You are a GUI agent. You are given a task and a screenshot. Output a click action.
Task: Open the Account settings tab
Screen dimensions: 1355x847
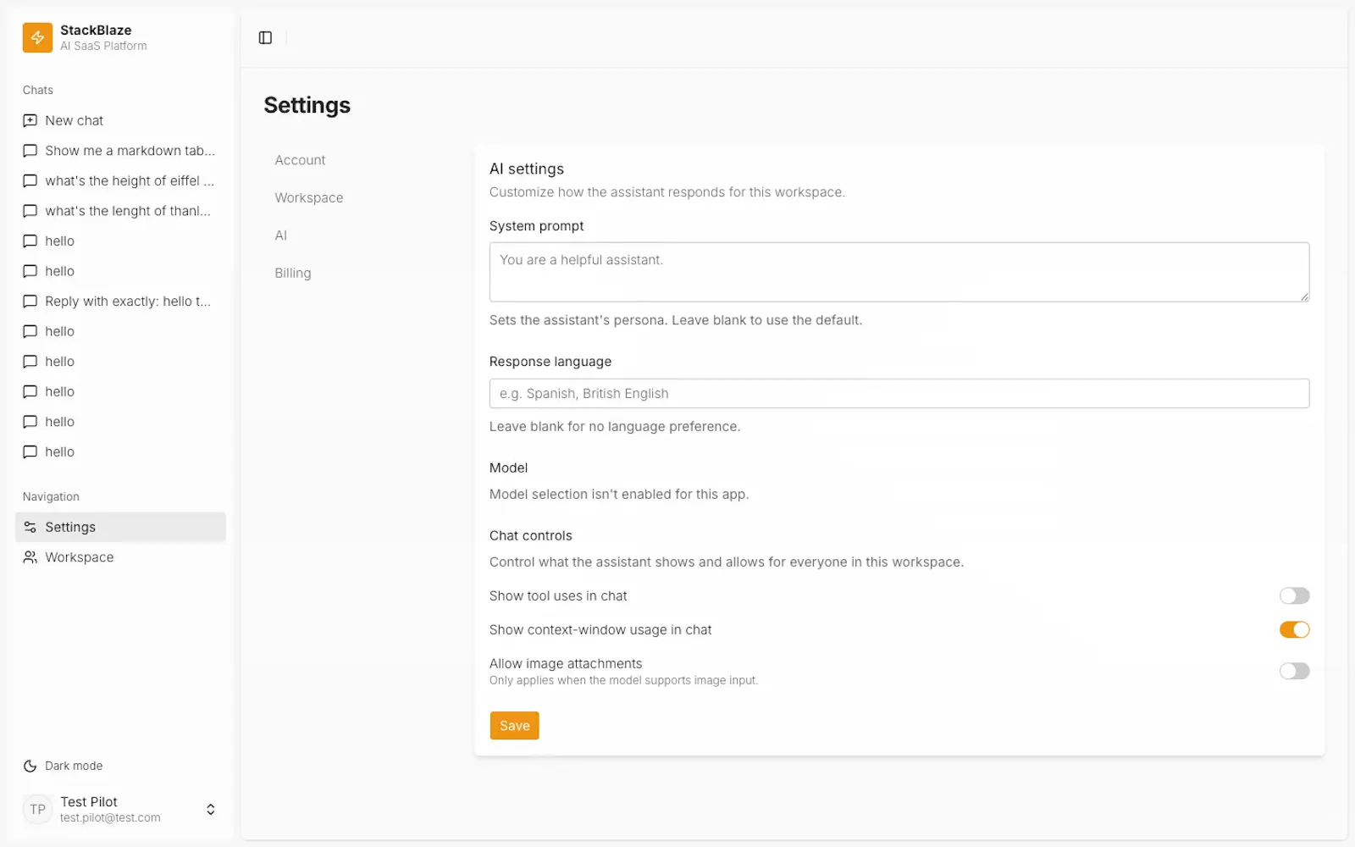tap(300, 160)
